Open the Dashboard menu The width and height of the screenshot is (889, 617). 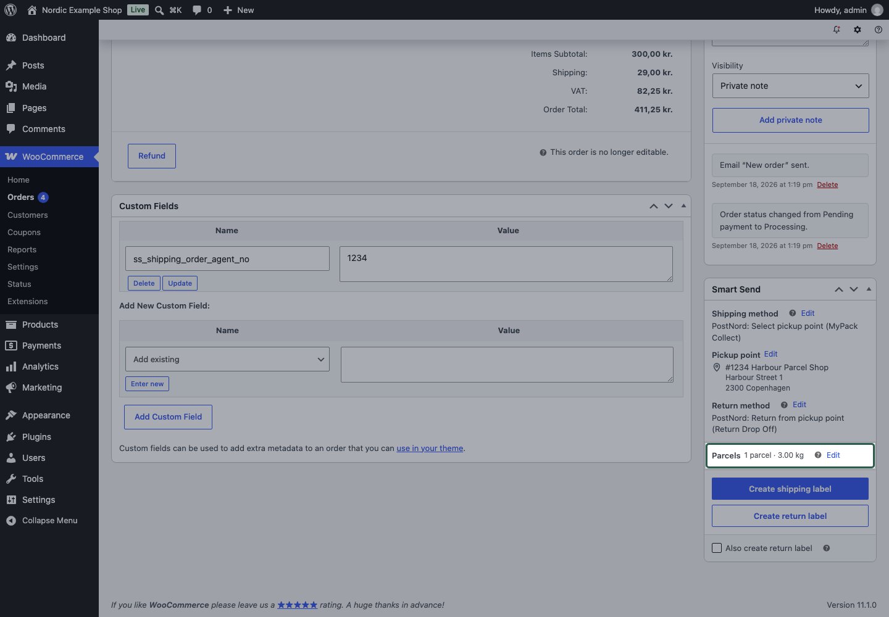coord(49,38)
